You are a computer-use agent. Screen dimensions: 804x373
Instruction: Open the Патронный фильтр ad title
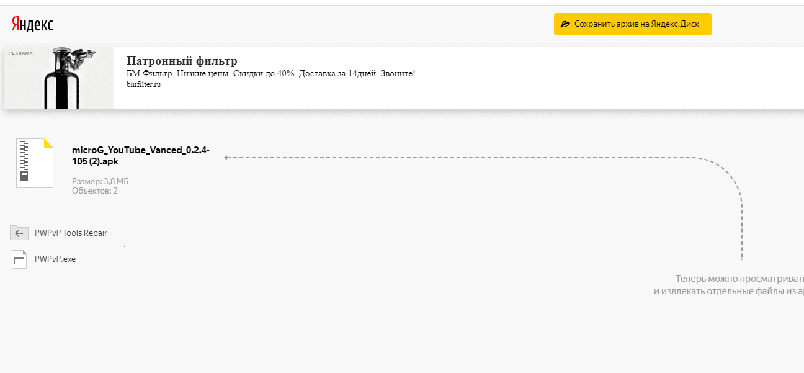pyautogui.click(x=182, y=61)
